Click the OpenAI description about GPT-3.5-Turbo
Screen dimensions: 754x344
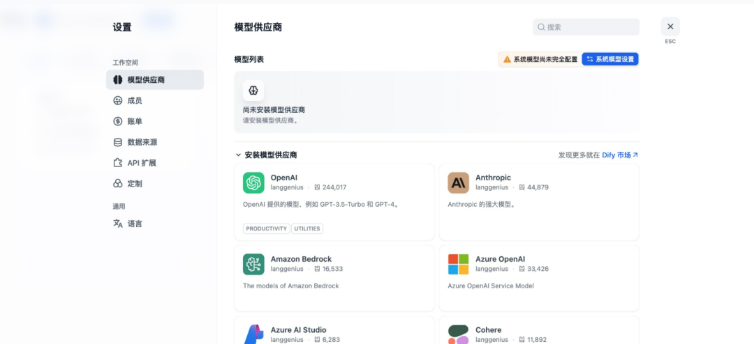coord(320,205)
